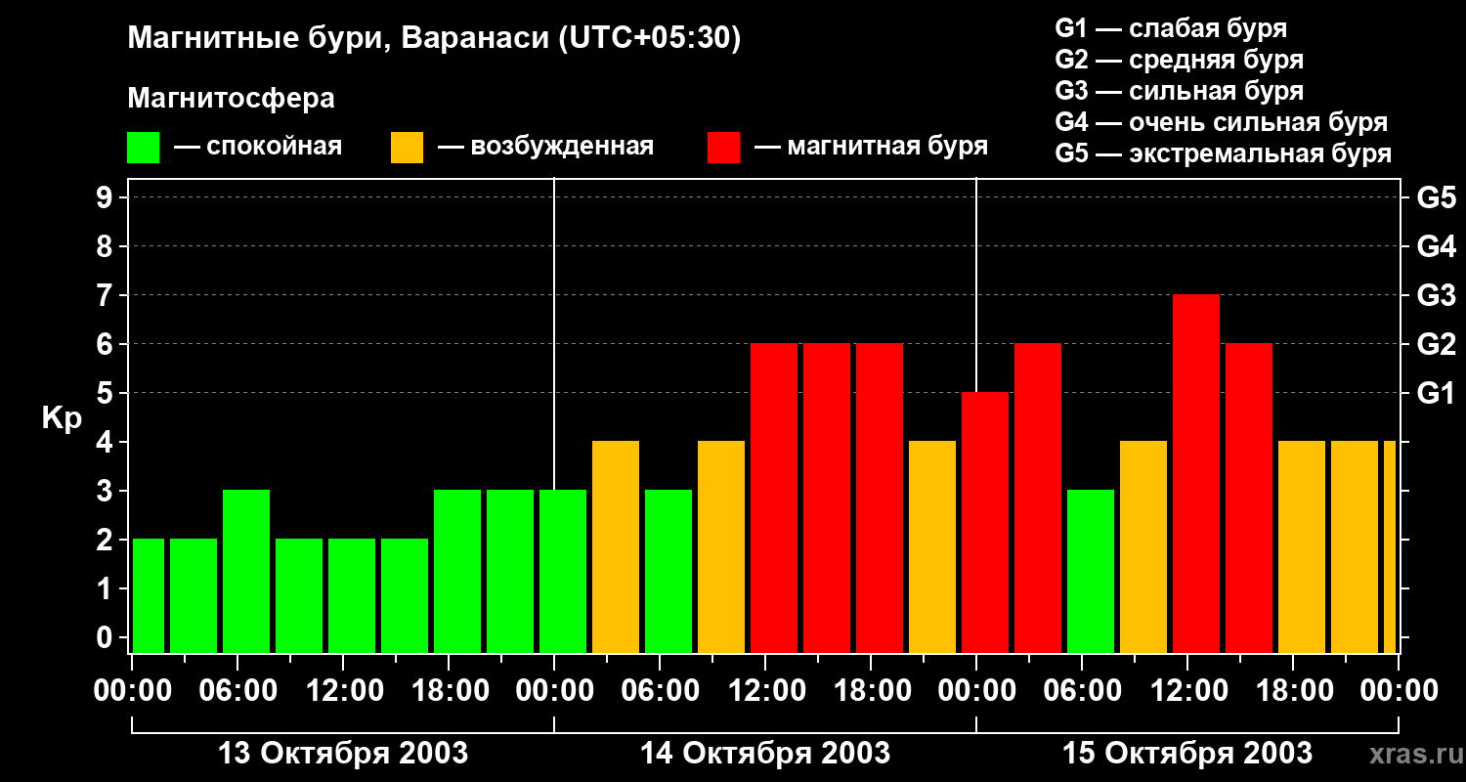Image resolution: width=1466 pixels, height=782 pixels.
Task: Click the yellow 'возбужденная' legend swatch
Action: pyautogui.click(x=407, y=148)
